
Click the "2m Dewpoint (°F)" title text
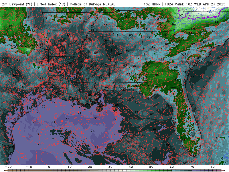(x=17, y=4)
